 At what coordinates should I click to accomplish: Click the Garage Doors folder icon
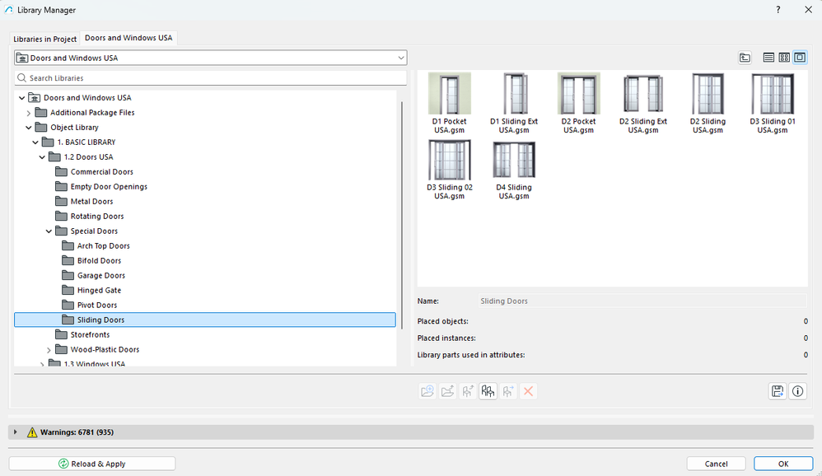pos(68,275)
